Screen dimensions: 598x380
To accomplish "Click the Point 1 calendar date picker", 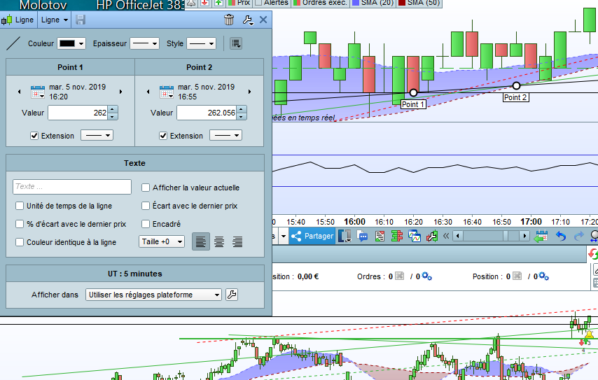I will click(x=38, y=92).
